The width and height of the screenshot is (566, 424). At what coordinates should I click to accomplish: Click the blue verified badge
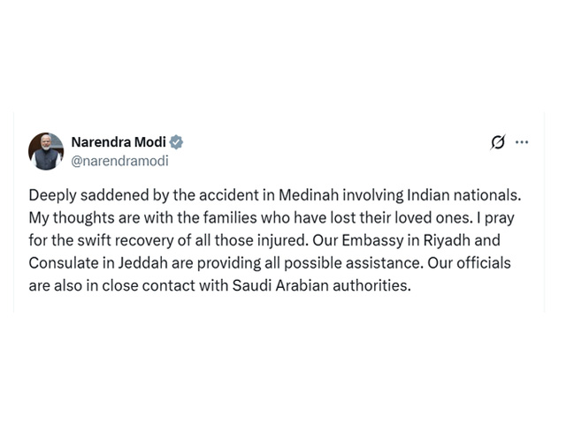(177, 142)
